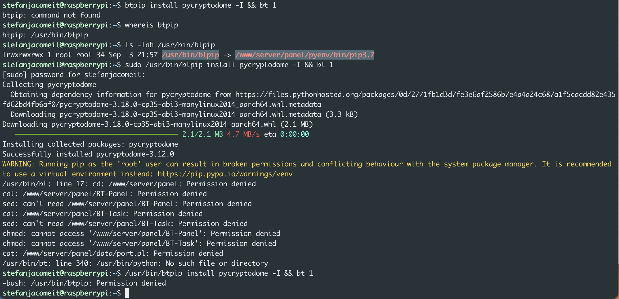Click the red 4.7 MB/s download speed
This screenshot has width=619, height=299.
243,134
